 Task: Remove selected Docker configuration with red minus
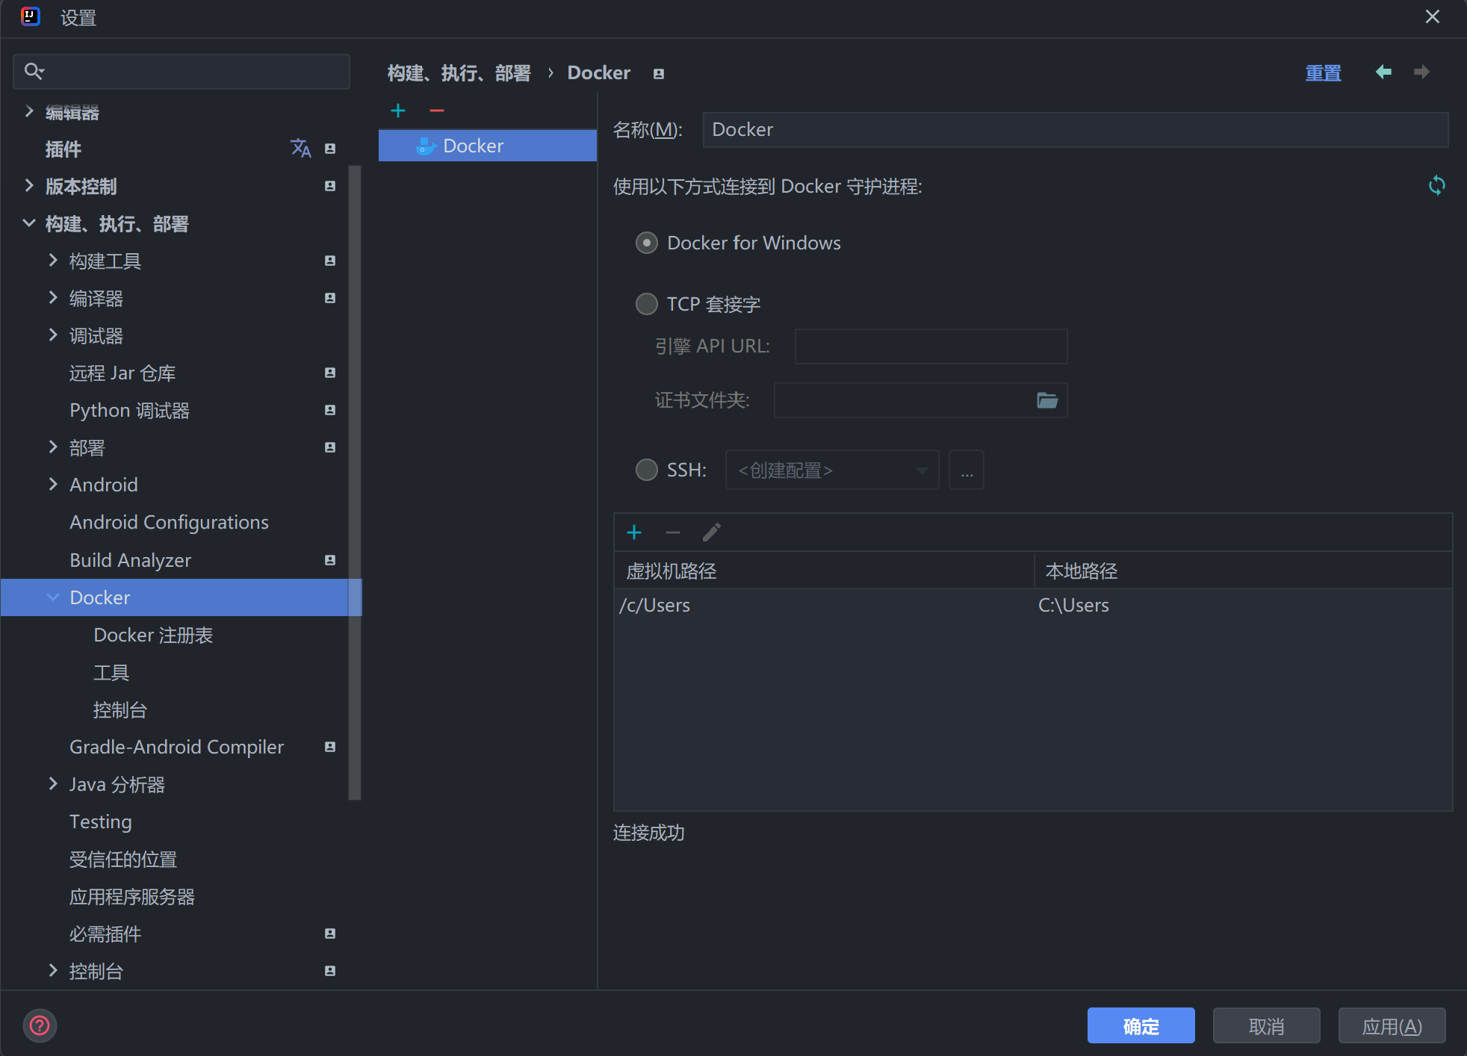click(x=437, y=111)
